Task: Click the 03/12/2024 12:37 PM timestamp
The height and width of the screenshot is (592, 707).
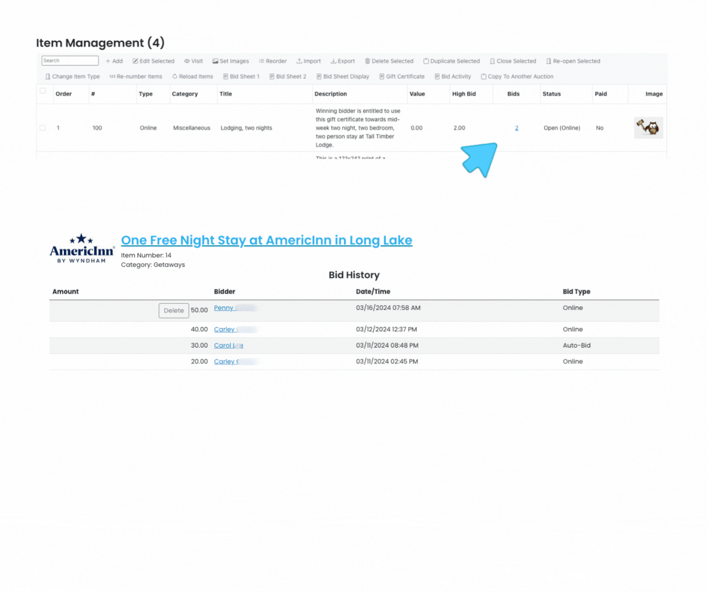Action: click(386, 329)
